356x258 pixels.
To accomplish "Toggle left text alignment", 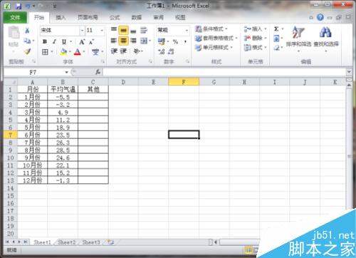I will (114, 41).
